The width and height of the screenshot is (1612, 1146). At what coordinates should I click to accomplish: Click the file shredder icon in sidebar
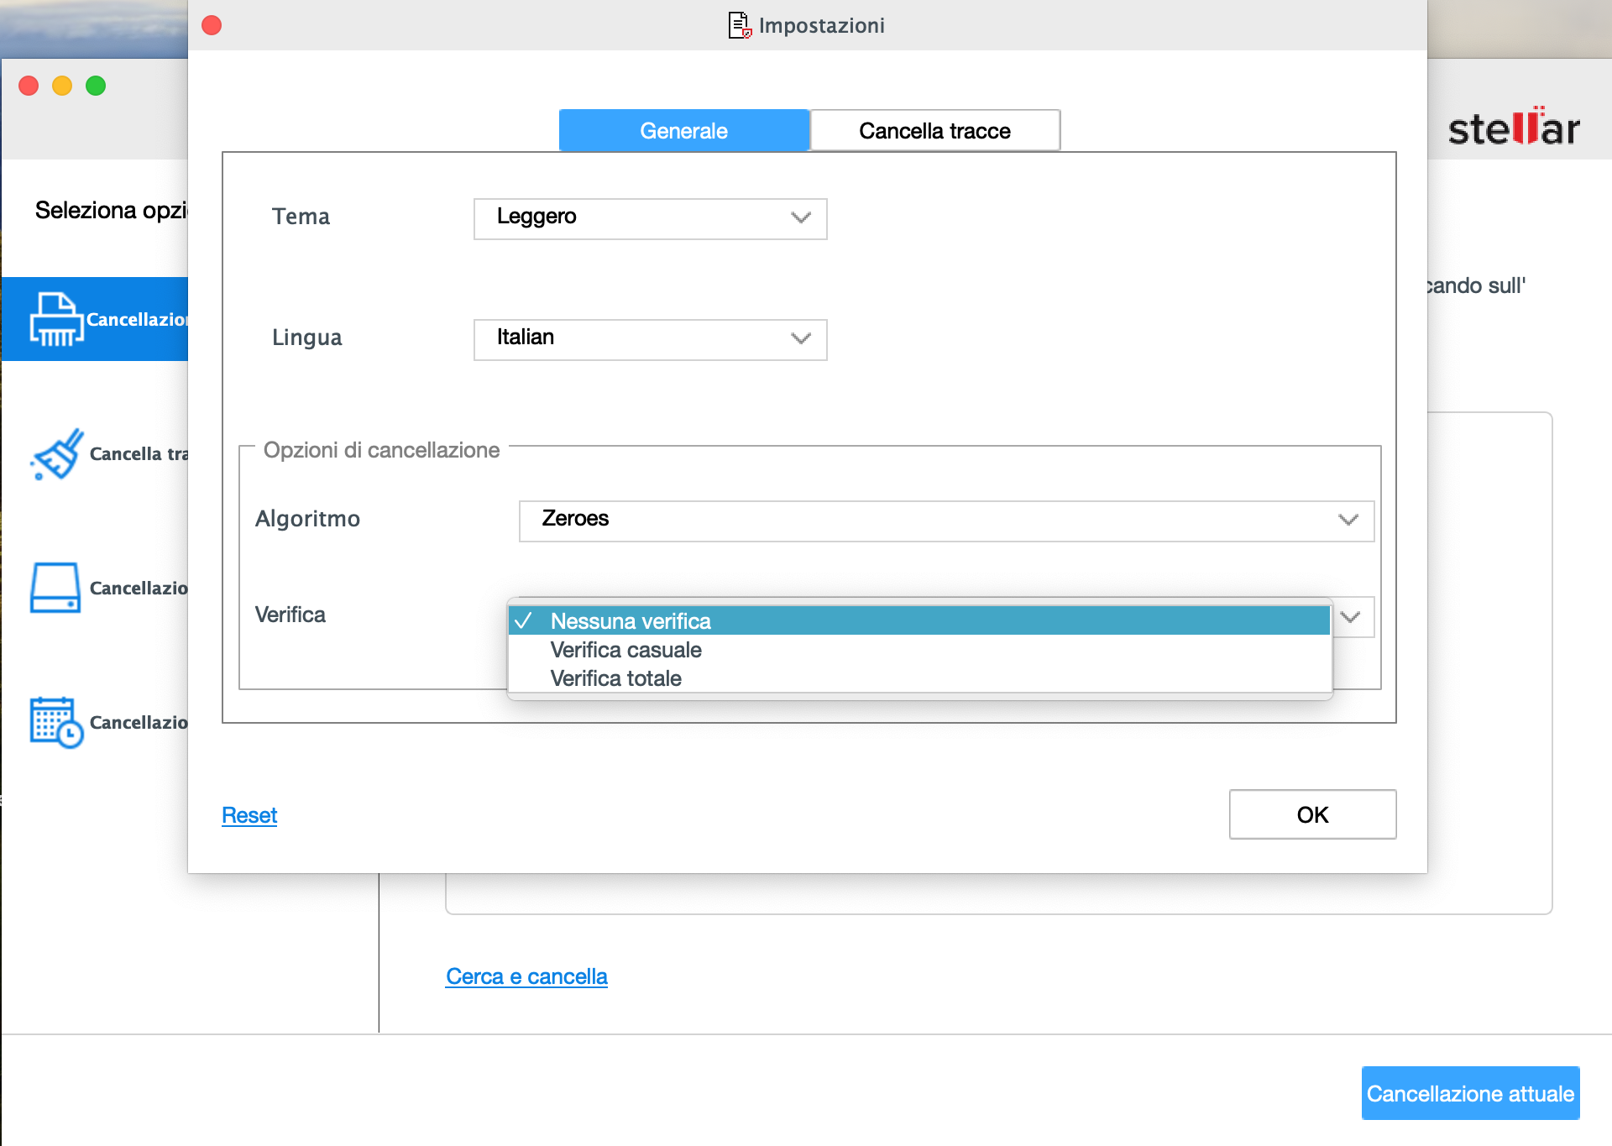[56, 319]
